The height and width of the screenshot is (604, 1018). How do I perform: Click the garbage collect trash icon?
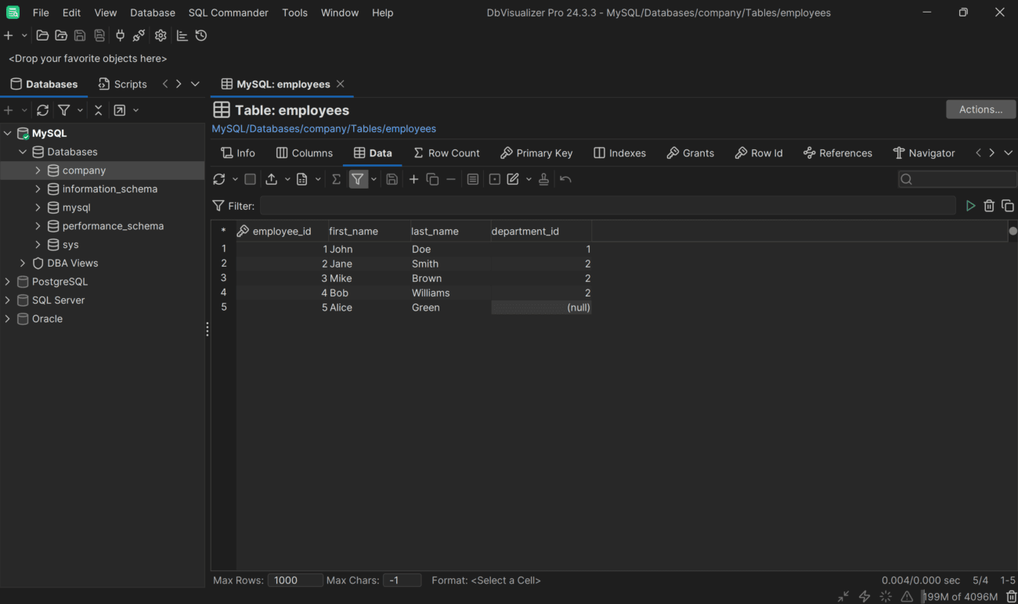[x=1011, y=596]
